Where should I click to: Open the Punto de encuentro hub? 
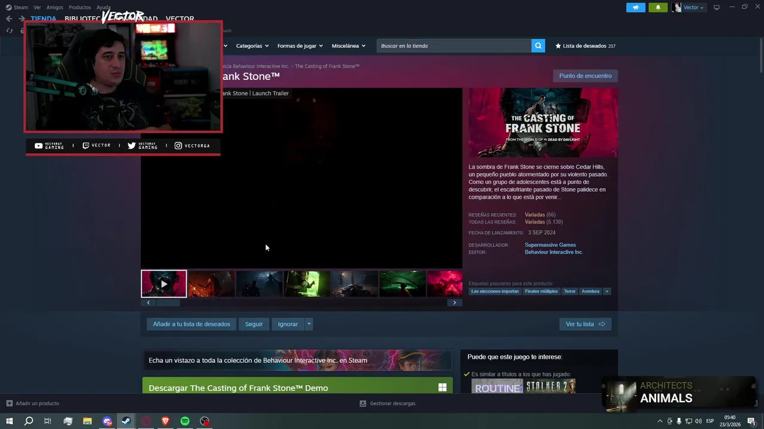[585, 76]
